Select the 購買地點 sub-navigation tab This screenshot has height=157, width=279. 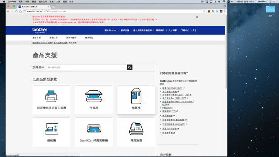(89, 38)
